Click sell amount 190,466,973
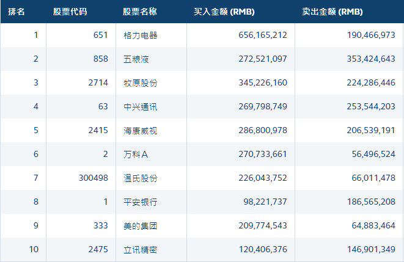Viewport: 404px width, 262px height. pyautogui.click(x=371, y=35)
